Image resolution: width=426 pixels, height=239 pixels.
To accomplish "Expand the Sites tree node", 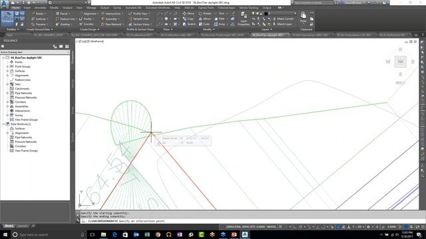I will (x=7, y=84).
